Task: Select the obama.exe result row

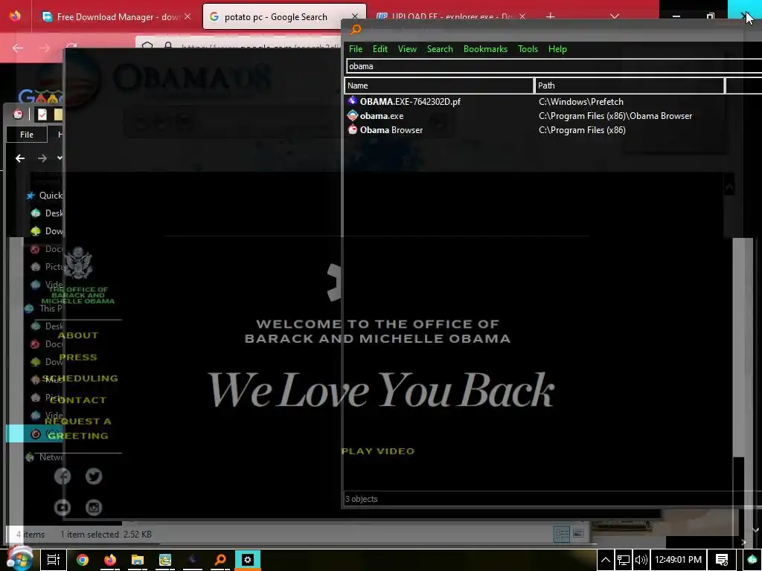Action: click(382, 116)
